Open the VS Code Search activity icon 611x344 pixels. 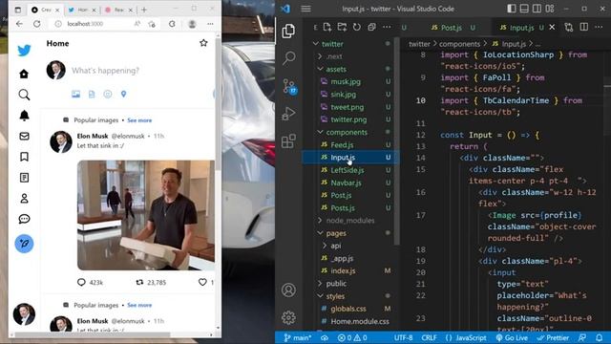point(288,57)
